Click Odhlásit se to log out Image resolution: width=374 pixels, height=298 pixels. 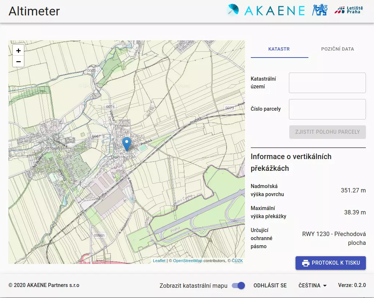click(270, 286)
